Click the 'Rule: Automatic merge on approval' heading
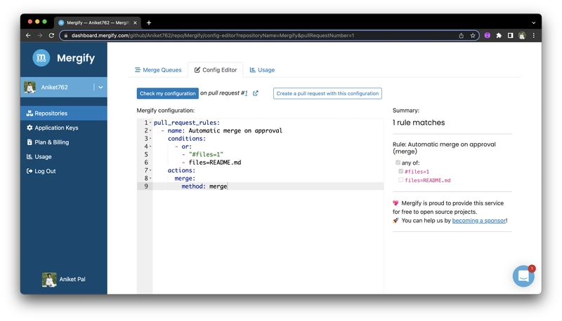 pos(444,148)
